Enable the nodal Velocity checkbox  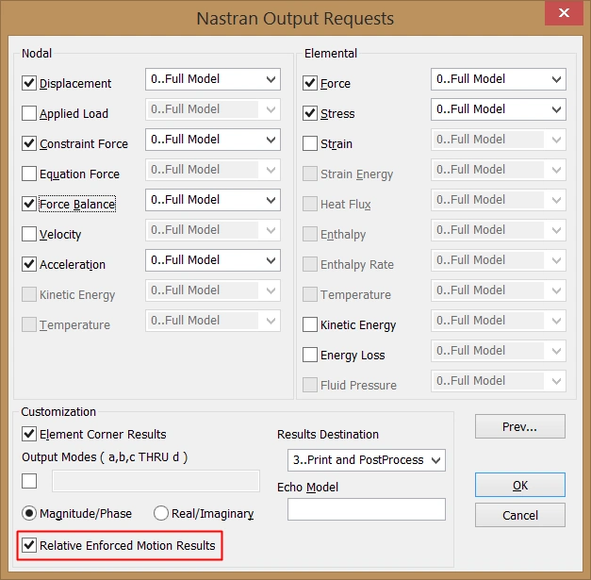pos(29,234)
